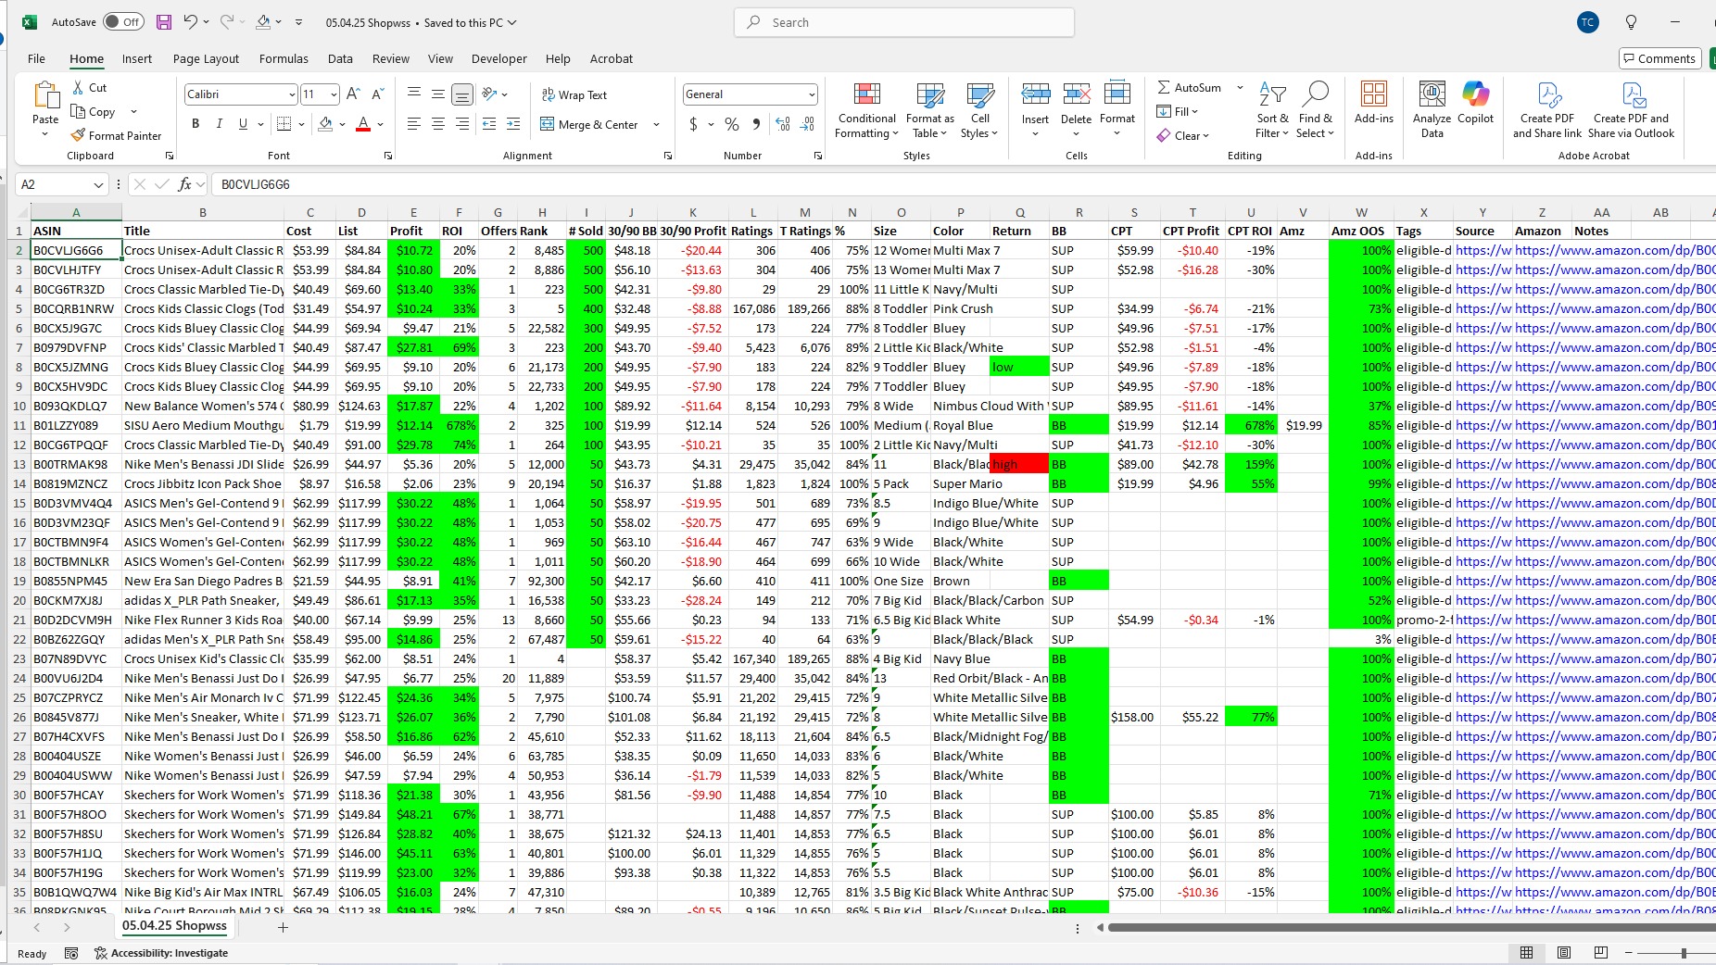
Task: Toggle Wrap Text
Action: tap(574, 94)
